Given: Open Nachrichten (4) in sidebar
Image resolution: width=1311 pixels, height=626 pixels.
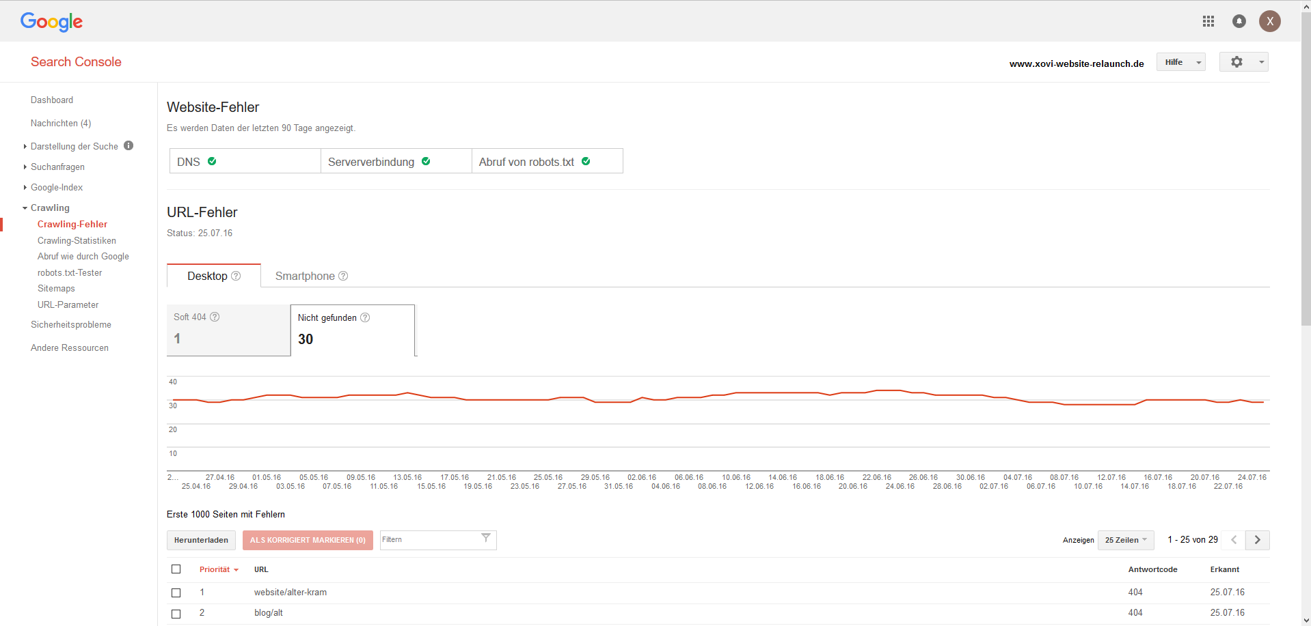Looking at the screenshot, I should (x=61, y=123).
